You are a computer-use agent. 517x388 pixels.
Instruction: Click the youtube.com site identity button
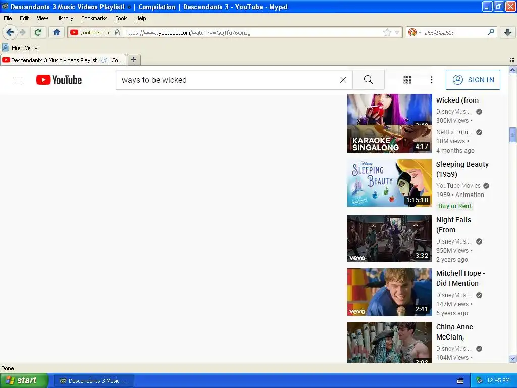(x=95, y=32)
